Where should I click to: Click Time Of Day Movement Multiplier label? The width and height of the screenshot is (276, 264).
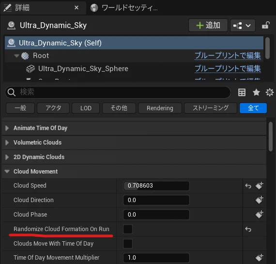click(x=56, y=258)
